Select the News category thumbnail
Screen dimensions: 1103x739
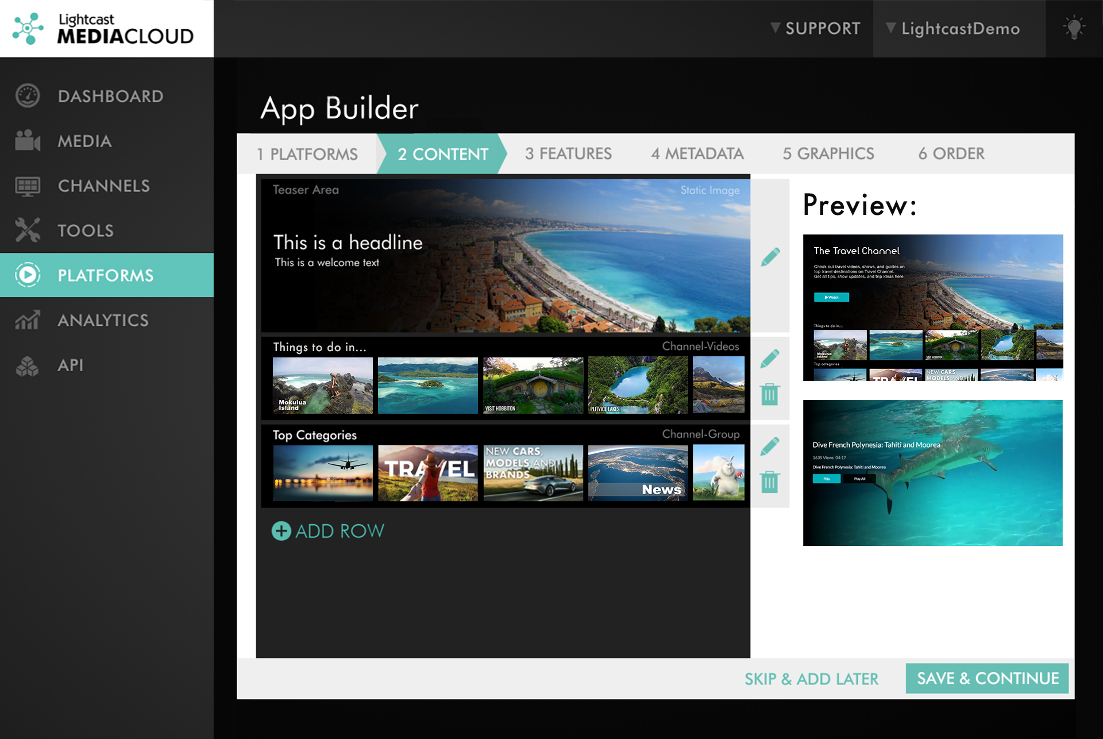(638, 472)
